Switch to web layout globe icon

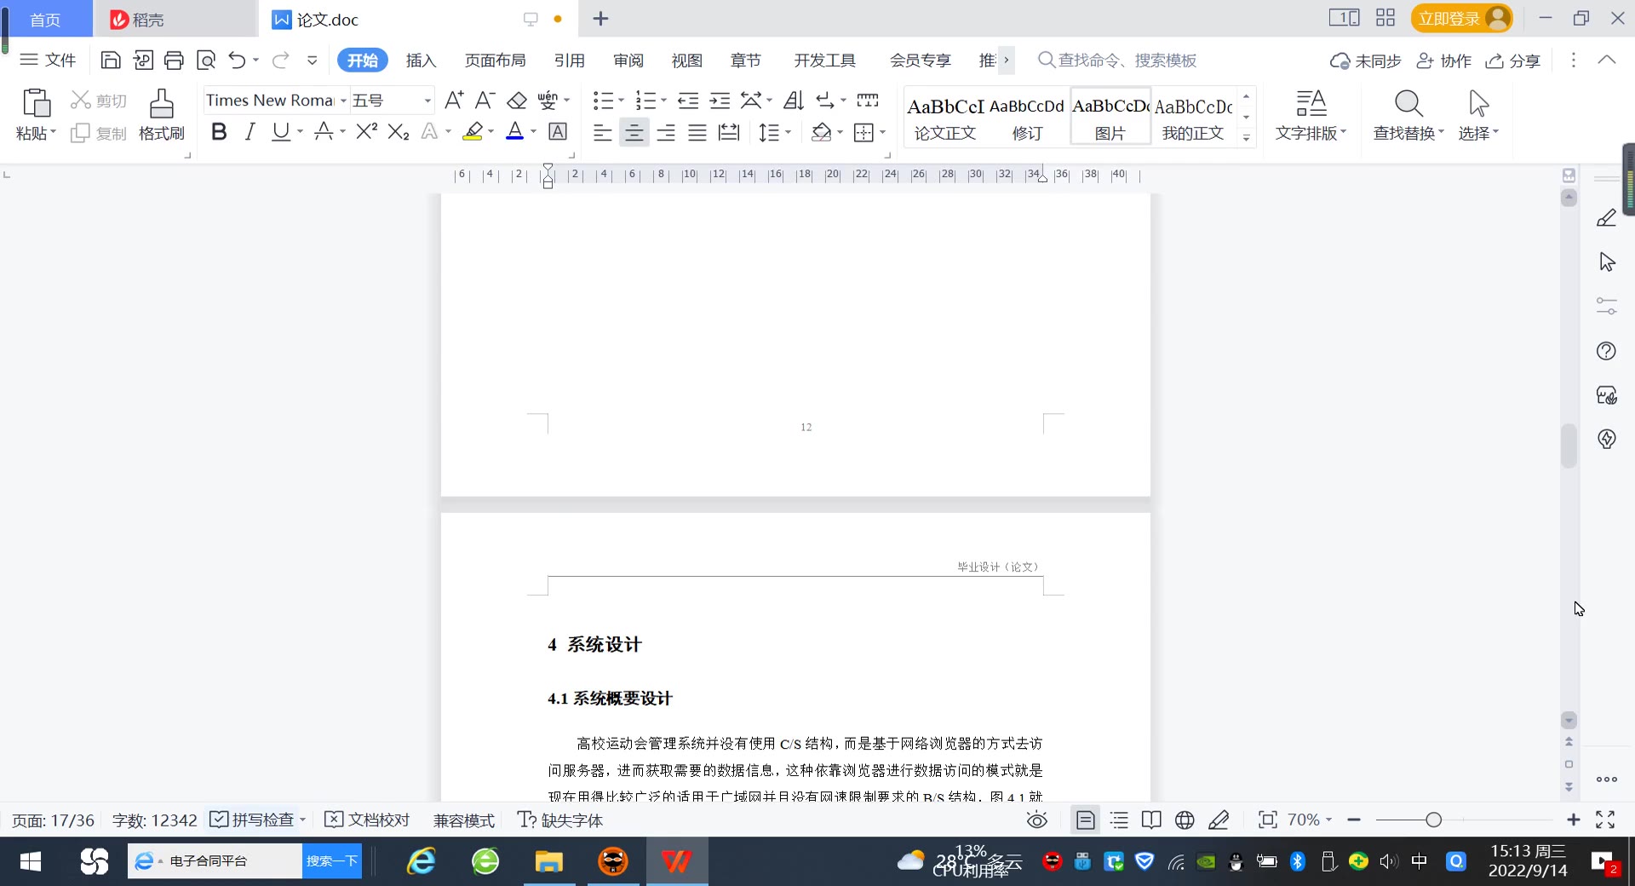[1185, 820]
